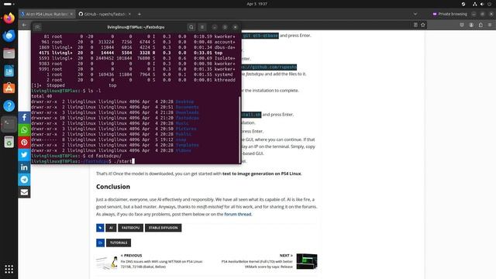Open the system network status icon
Screen dimensions: 496x279
coord(475,4)
